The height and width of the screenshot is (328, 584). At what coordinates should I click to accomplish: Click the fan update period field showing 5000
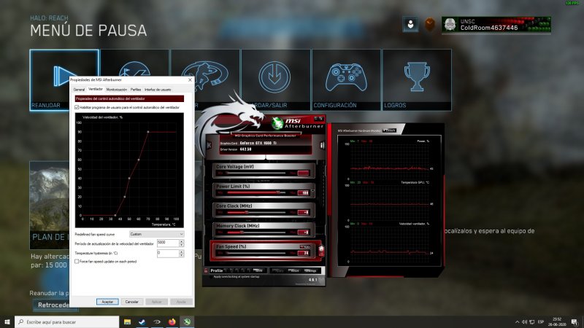[168, 243]
